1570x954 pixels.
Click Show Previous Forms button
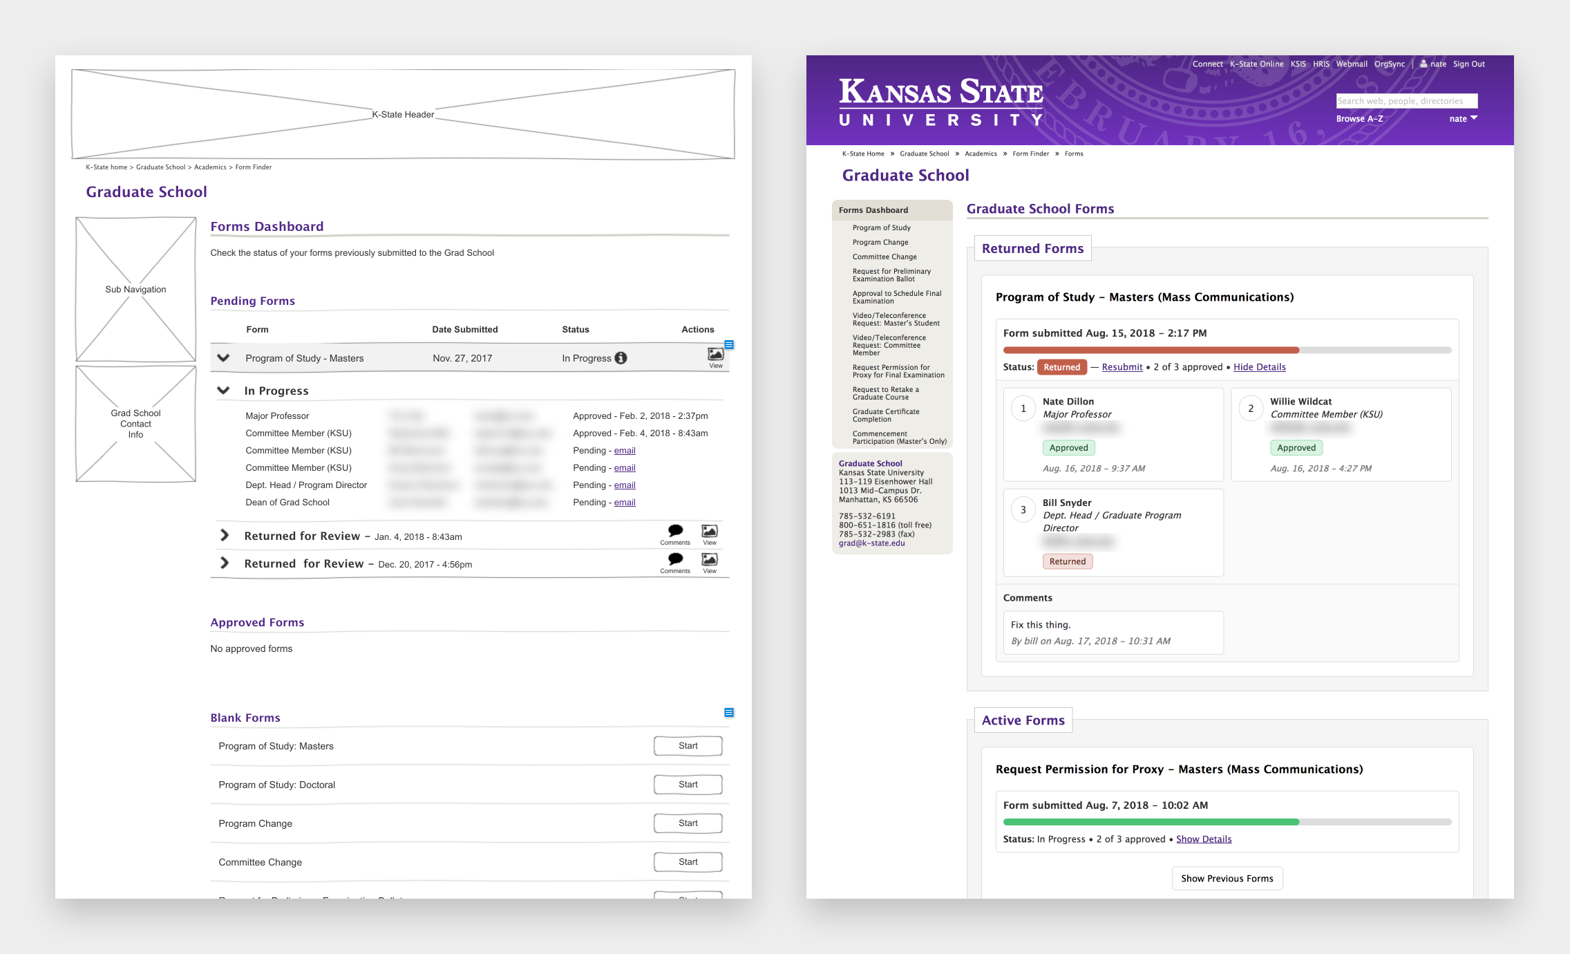click(1227, 879)
